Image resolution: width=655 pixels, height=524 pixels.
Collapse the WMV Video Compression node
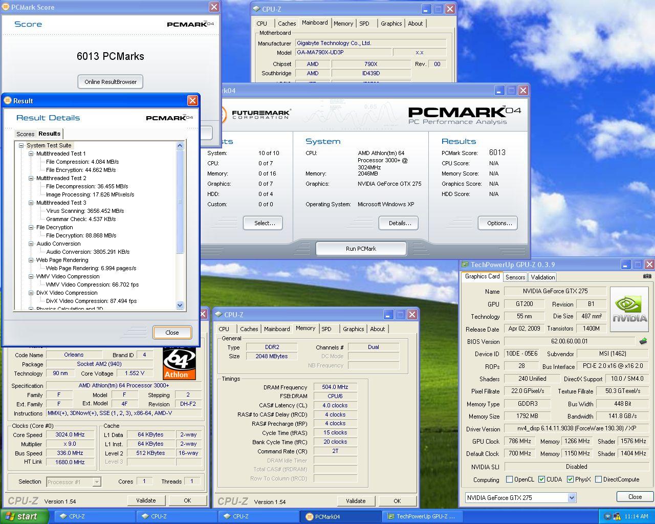pyautogui.click(x=31, y=276)
